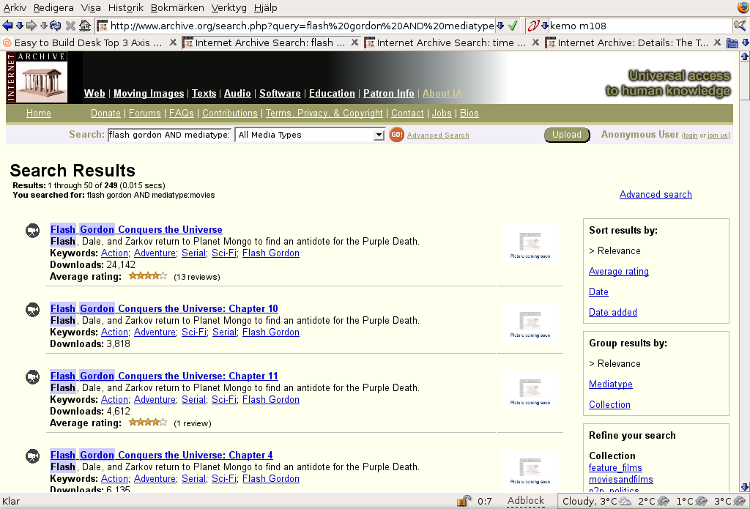Group results by Mediatype

[610, 384]
